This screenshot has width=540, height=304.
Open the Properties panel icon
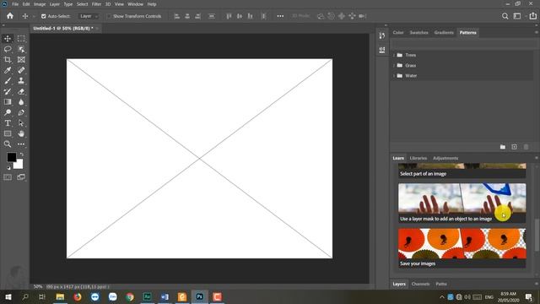click(x=382, y=50)
